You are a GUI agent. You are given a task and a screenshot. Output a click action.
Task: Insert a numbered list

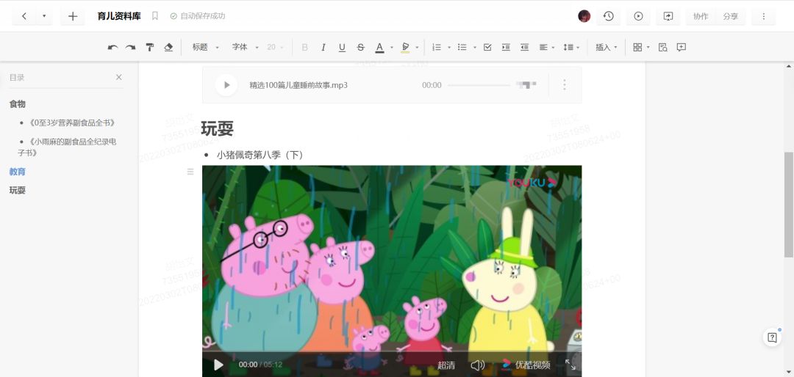click(x=436, y=47)
